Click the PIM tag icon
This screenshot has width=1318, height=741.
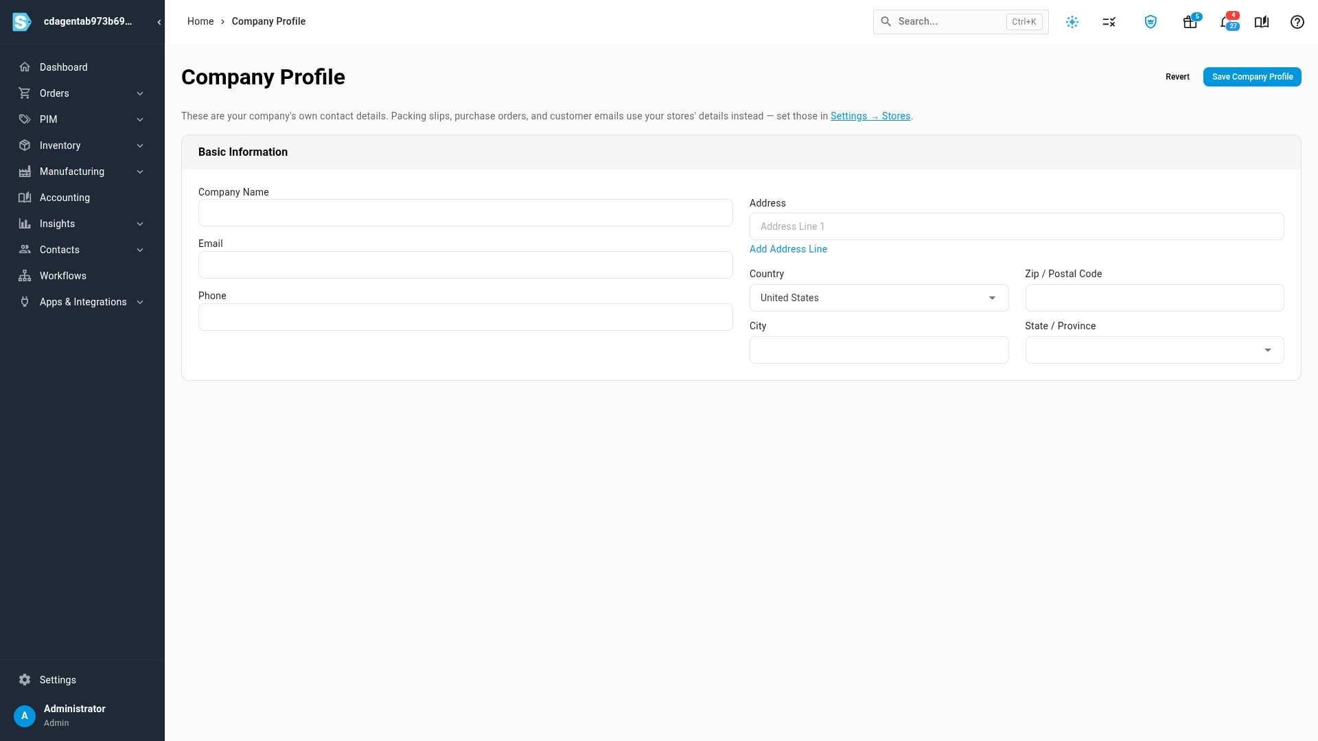[25, 119]
